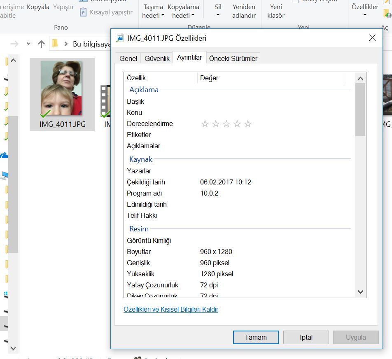Screen dimensions: 392x359
Task: Click the İptal button
Action: point(306,337)
